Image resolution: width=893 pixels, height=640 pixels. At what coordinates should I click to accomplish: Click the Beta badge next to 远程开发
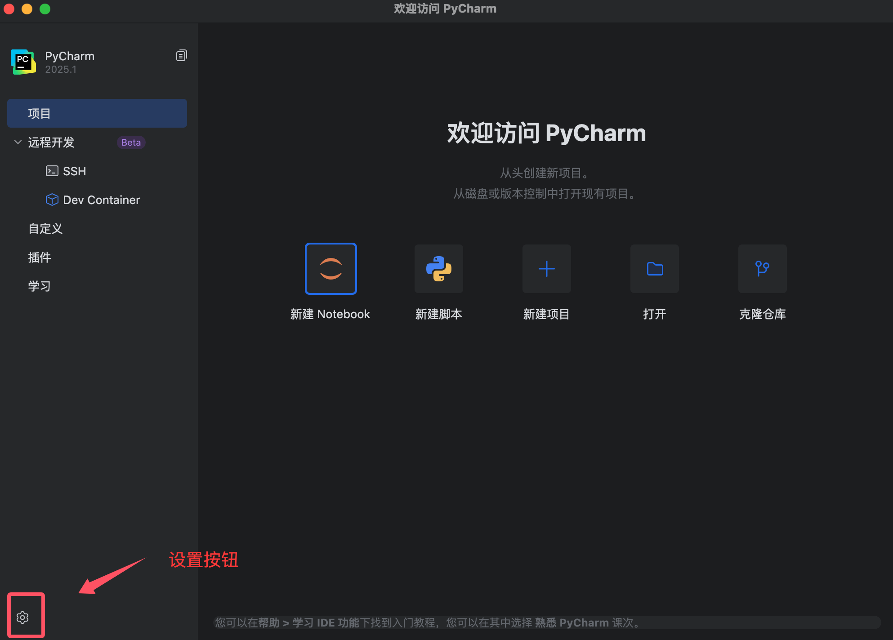tap(130, 142)
